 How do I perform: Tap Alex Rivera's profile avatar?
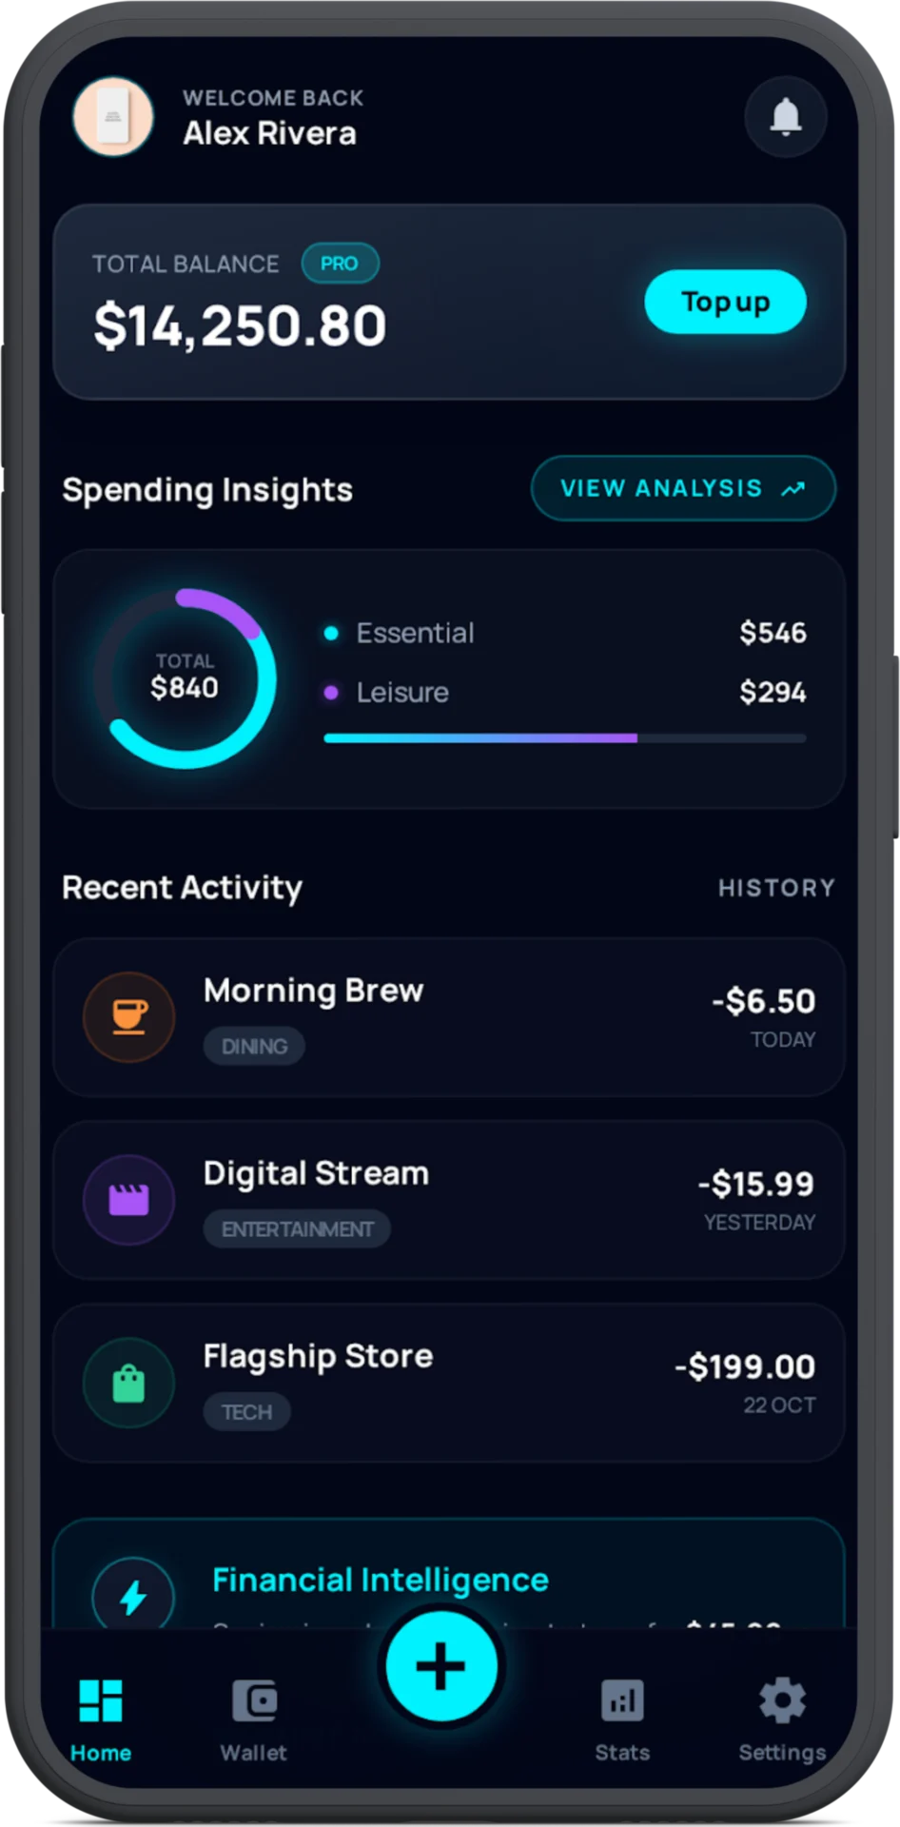pos(113,116)
